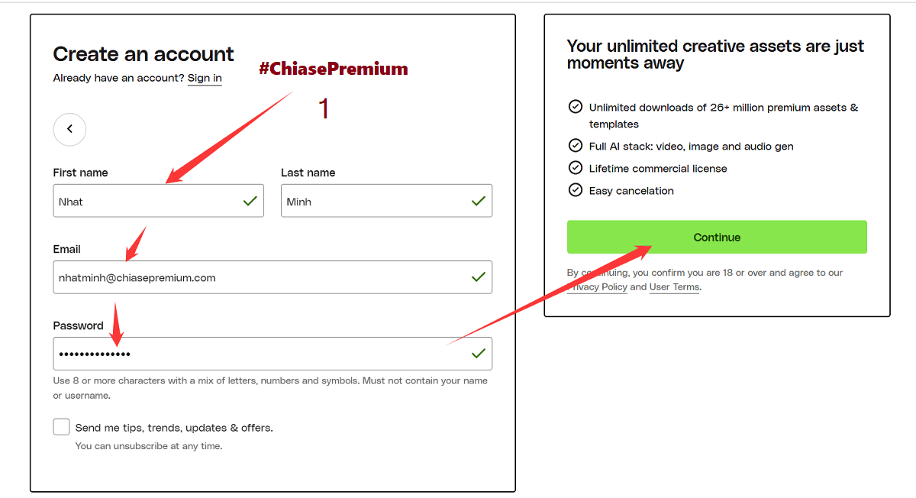Click the Password field green checkmark
916x498 pixels.
click(x=479, y=354)
